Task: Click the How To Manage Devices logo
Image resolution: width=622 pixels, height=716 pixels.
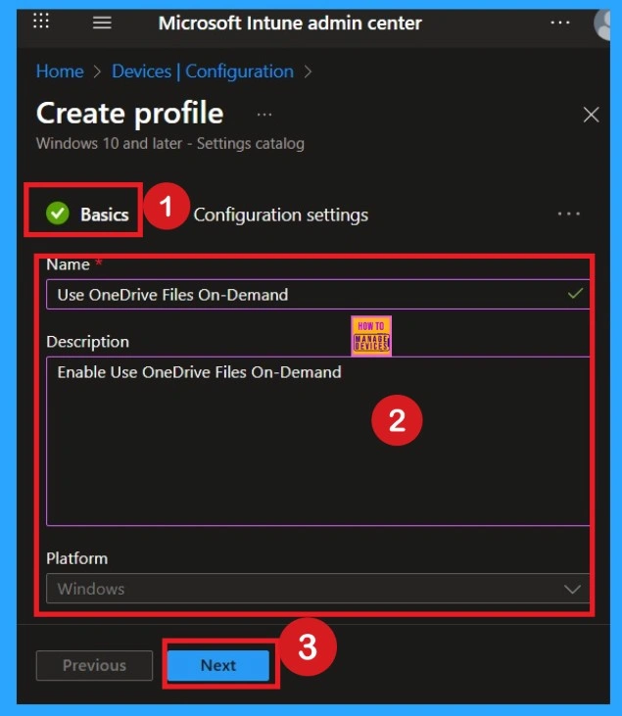Action: pyautogui.click(x=370, y=336)
